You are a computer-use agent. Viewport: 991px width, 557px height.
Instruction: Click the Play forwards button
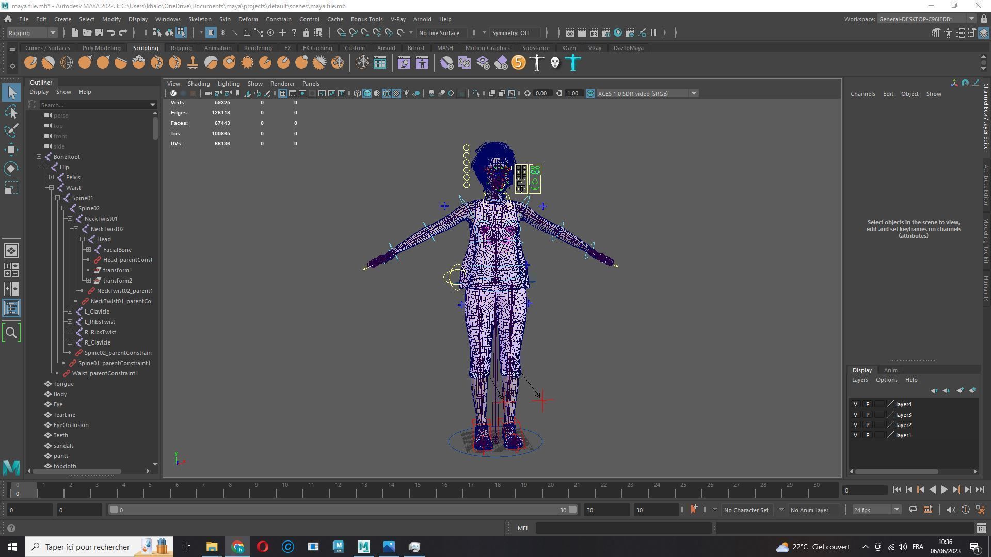point(944,490)
